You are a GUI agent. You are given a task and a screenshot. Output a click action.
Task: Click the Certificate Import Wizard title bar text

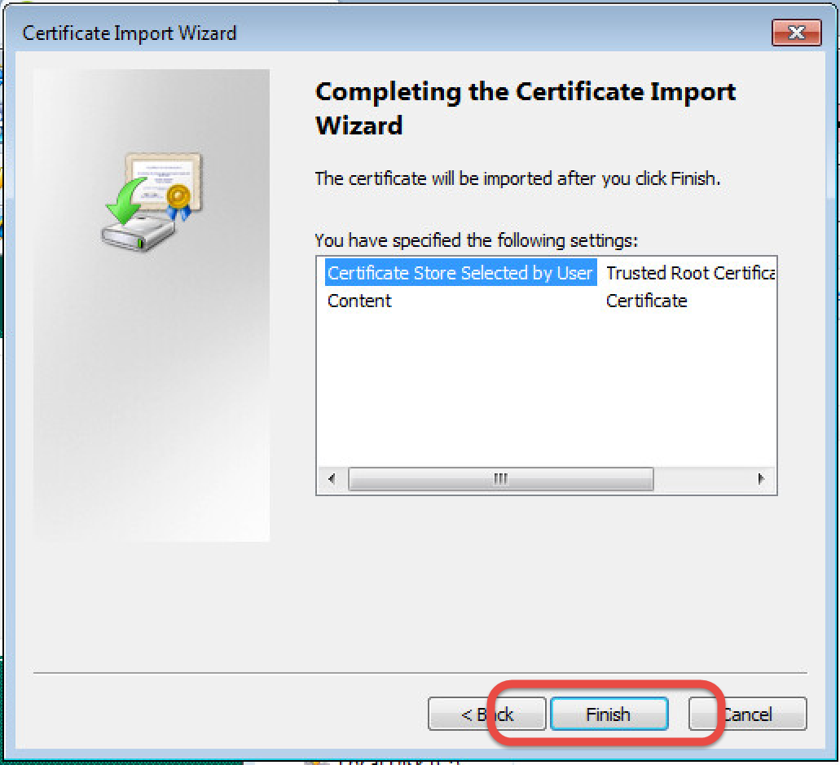[130, 33]
